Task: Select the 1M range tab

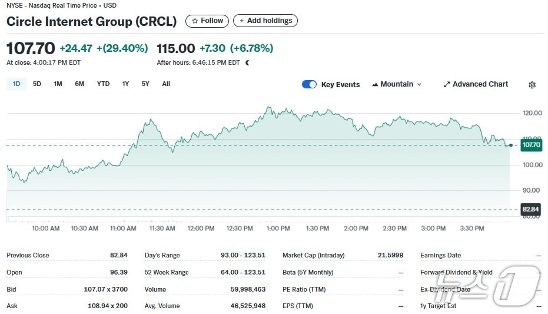Action: pyautogui.click(x=58, y=84)
